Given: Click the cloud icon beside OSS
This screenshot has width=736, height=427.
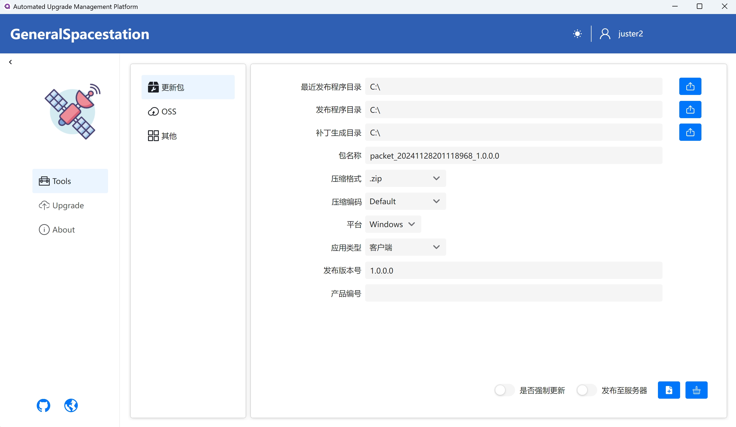Looking at the screenshot, I should tap(153, 111).
